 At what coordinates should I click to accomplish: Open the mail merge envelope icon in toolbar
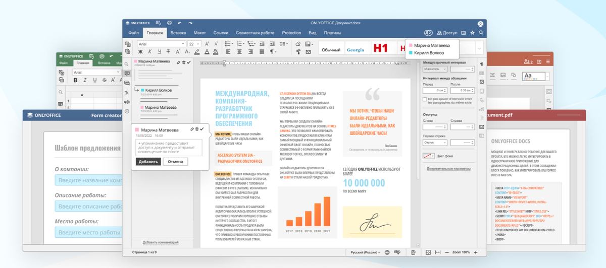[x=308, y=51]
